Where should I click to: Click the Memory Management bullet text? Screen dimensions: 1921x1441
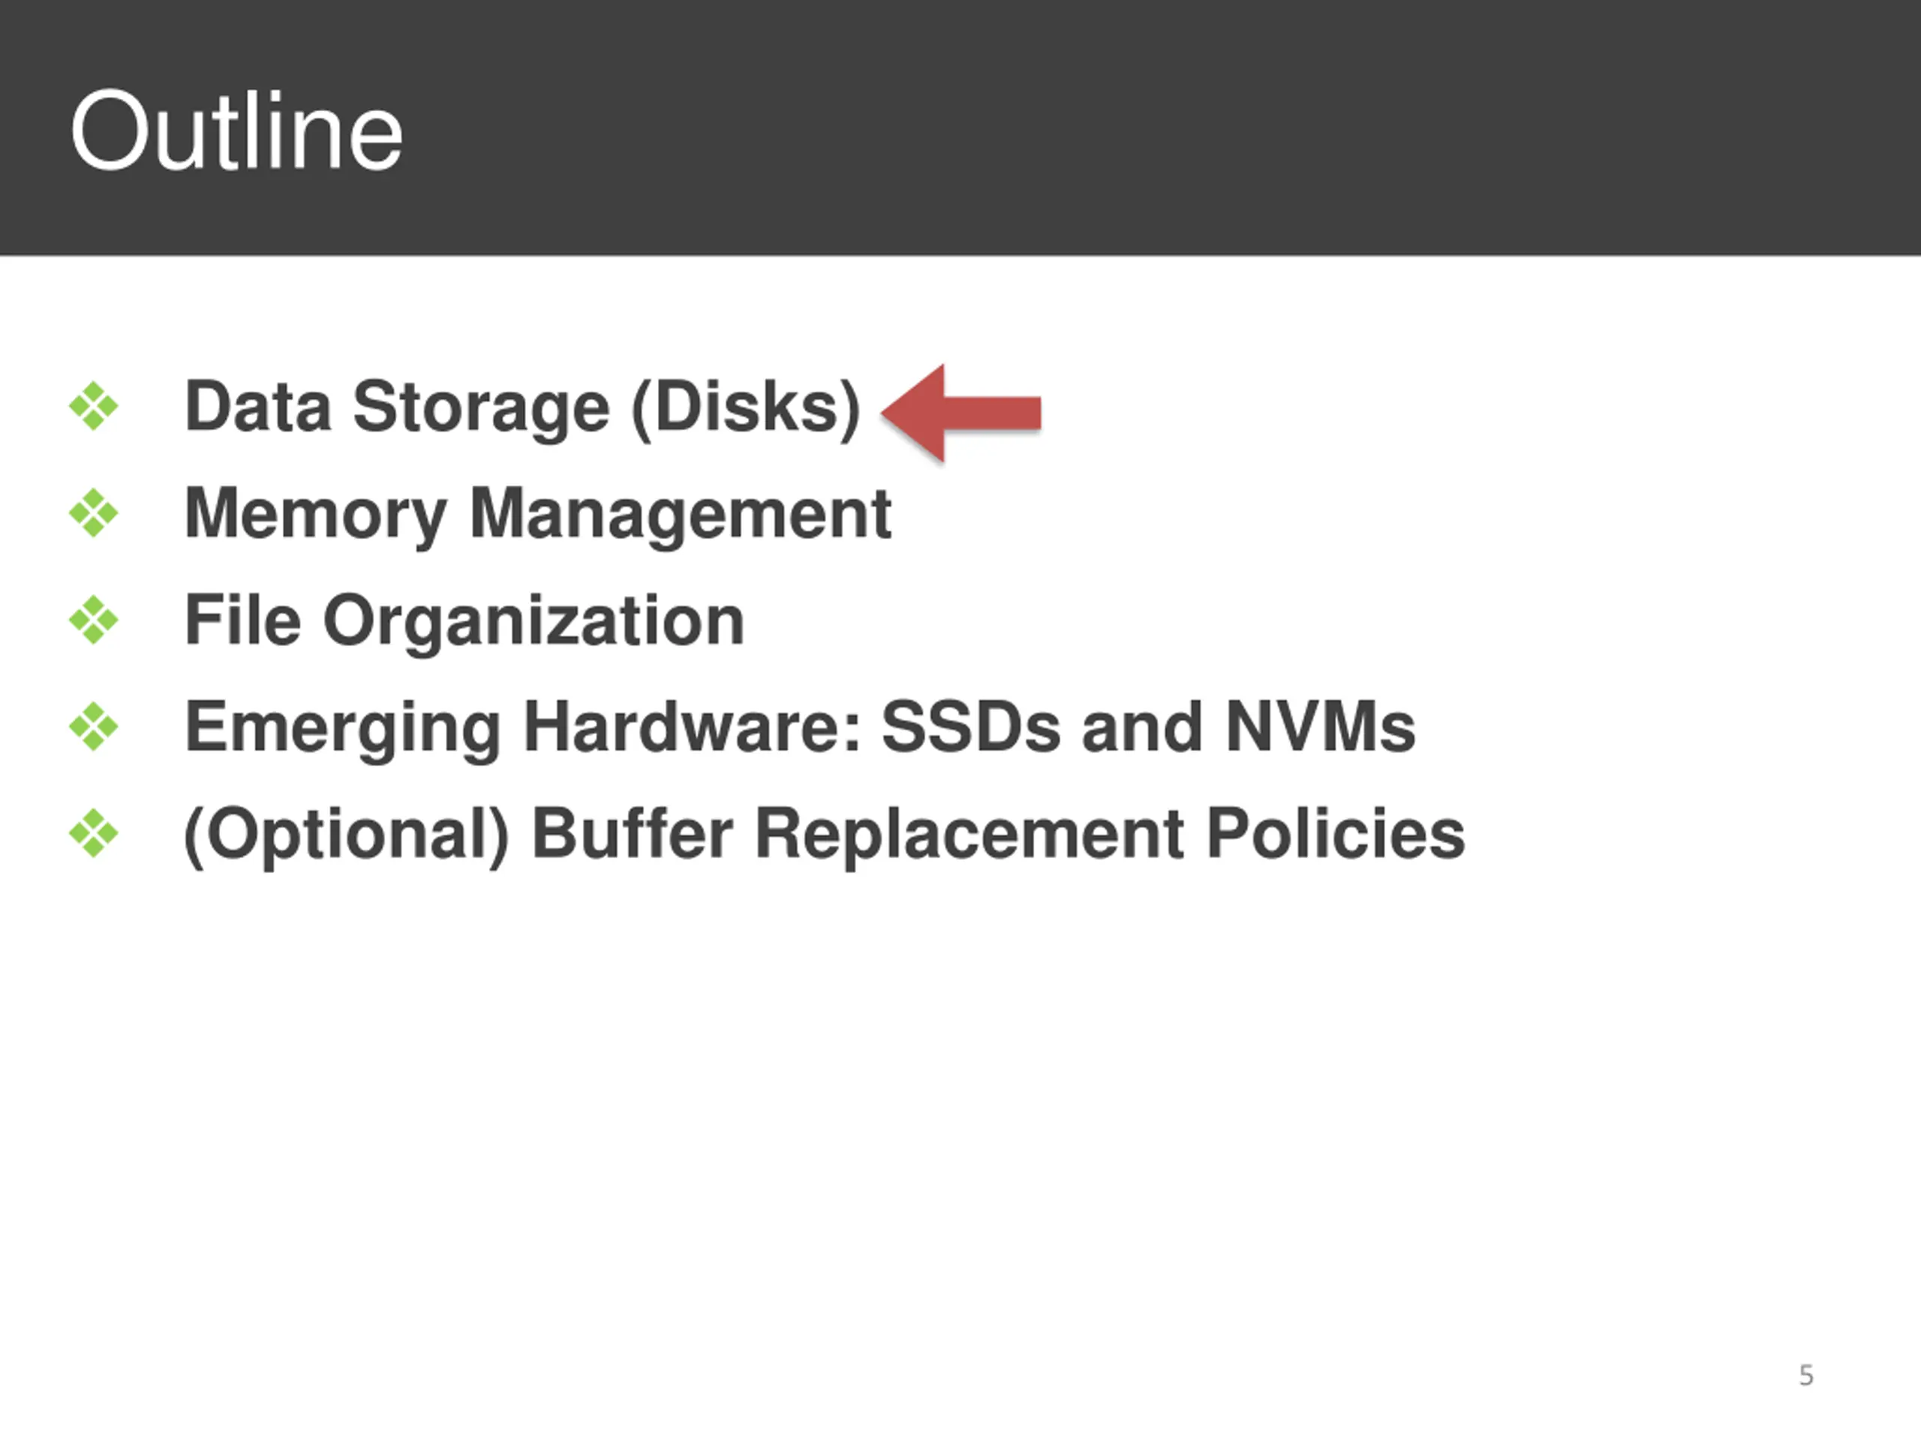(537, 515)
